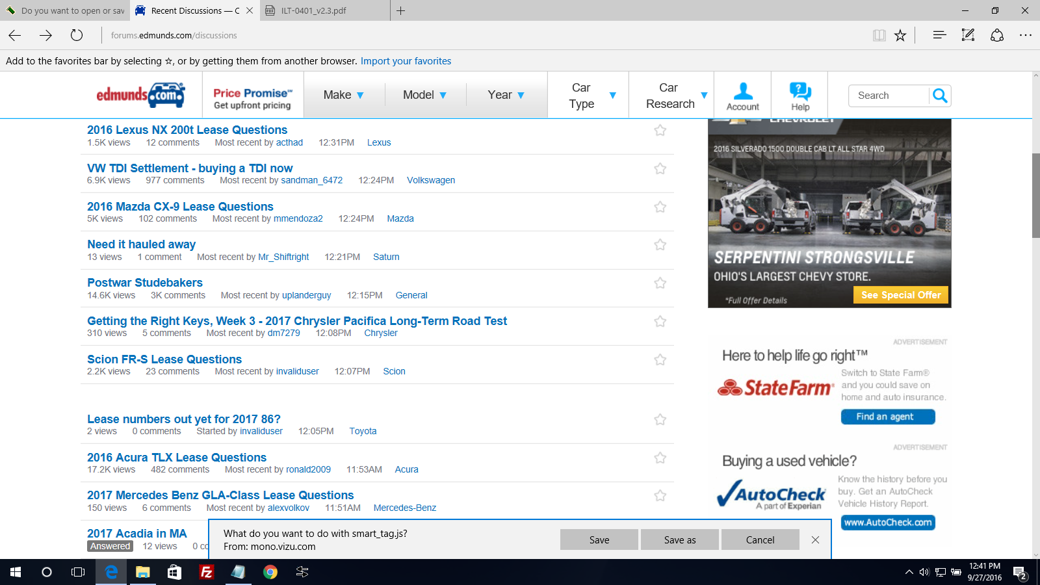Open clock and date flyout
The width and height of the screenshot is (1040, 585).
pyautogui.click(x=984, y=572)
